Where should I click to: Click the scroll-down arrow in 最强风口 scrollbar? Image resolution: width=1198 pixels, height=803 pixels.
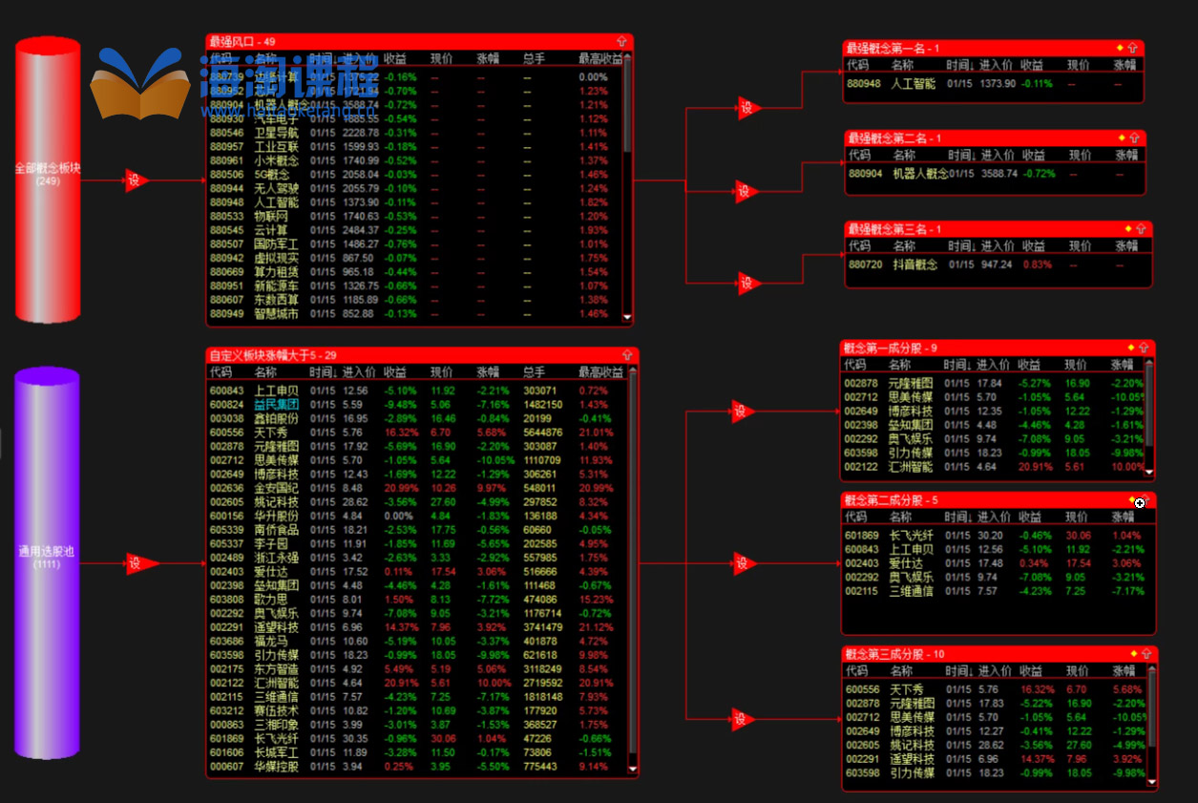[x=627, y=317]
